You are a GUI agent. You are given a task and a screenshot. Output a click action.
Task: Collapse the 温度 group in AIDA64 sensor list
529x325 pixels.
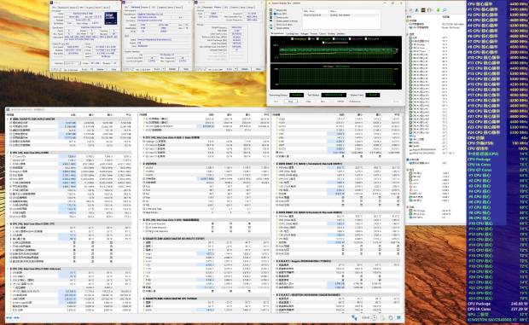407,34
